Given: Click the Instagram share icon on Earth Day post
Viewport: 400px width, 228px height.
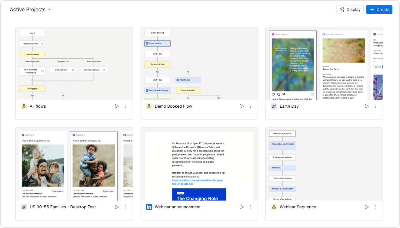Looking at the screenshot, I should (x=284, y=94).
